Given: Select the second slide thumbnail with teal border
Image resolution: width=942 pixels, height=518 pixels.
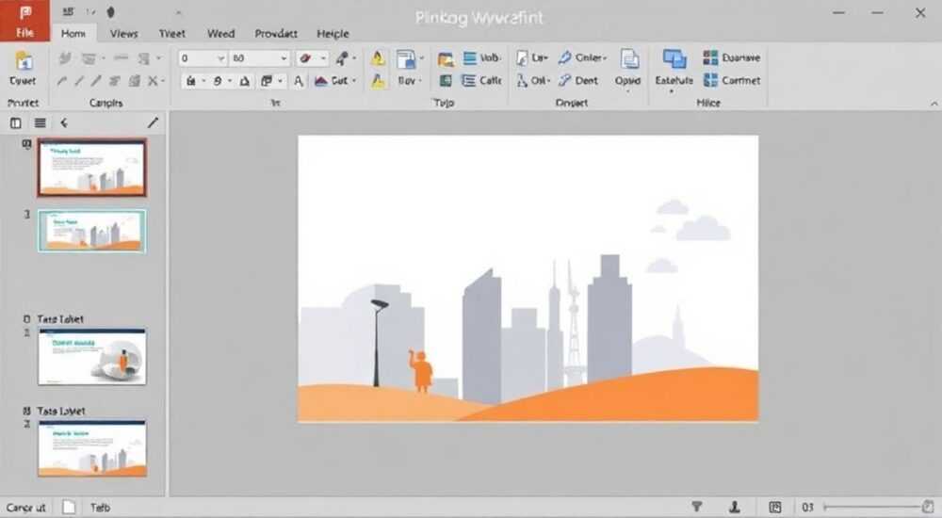Looking at the screenshot, I should pos(92,231).
